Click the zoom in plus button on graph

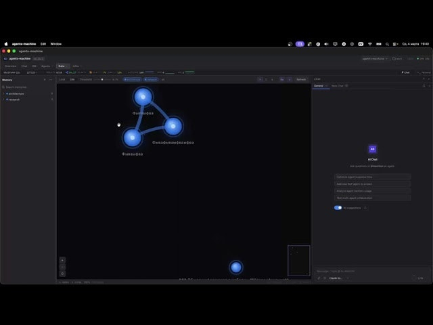point(62,260)
